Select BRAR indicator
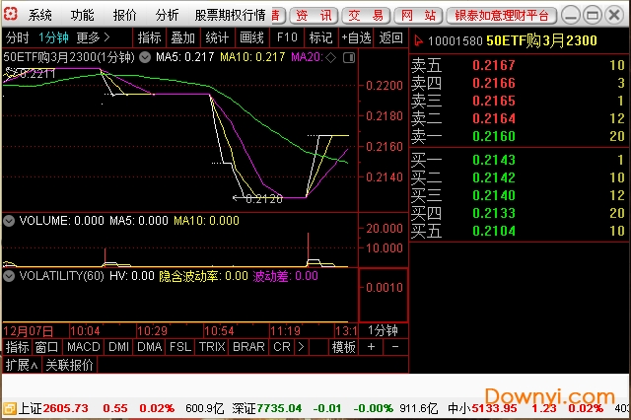This screenshot has width=631, height=420. (x=248, y=347)
